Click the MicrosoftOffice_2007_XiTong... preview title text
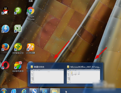This screenshot has height=93, width=121. coord(85,67)
